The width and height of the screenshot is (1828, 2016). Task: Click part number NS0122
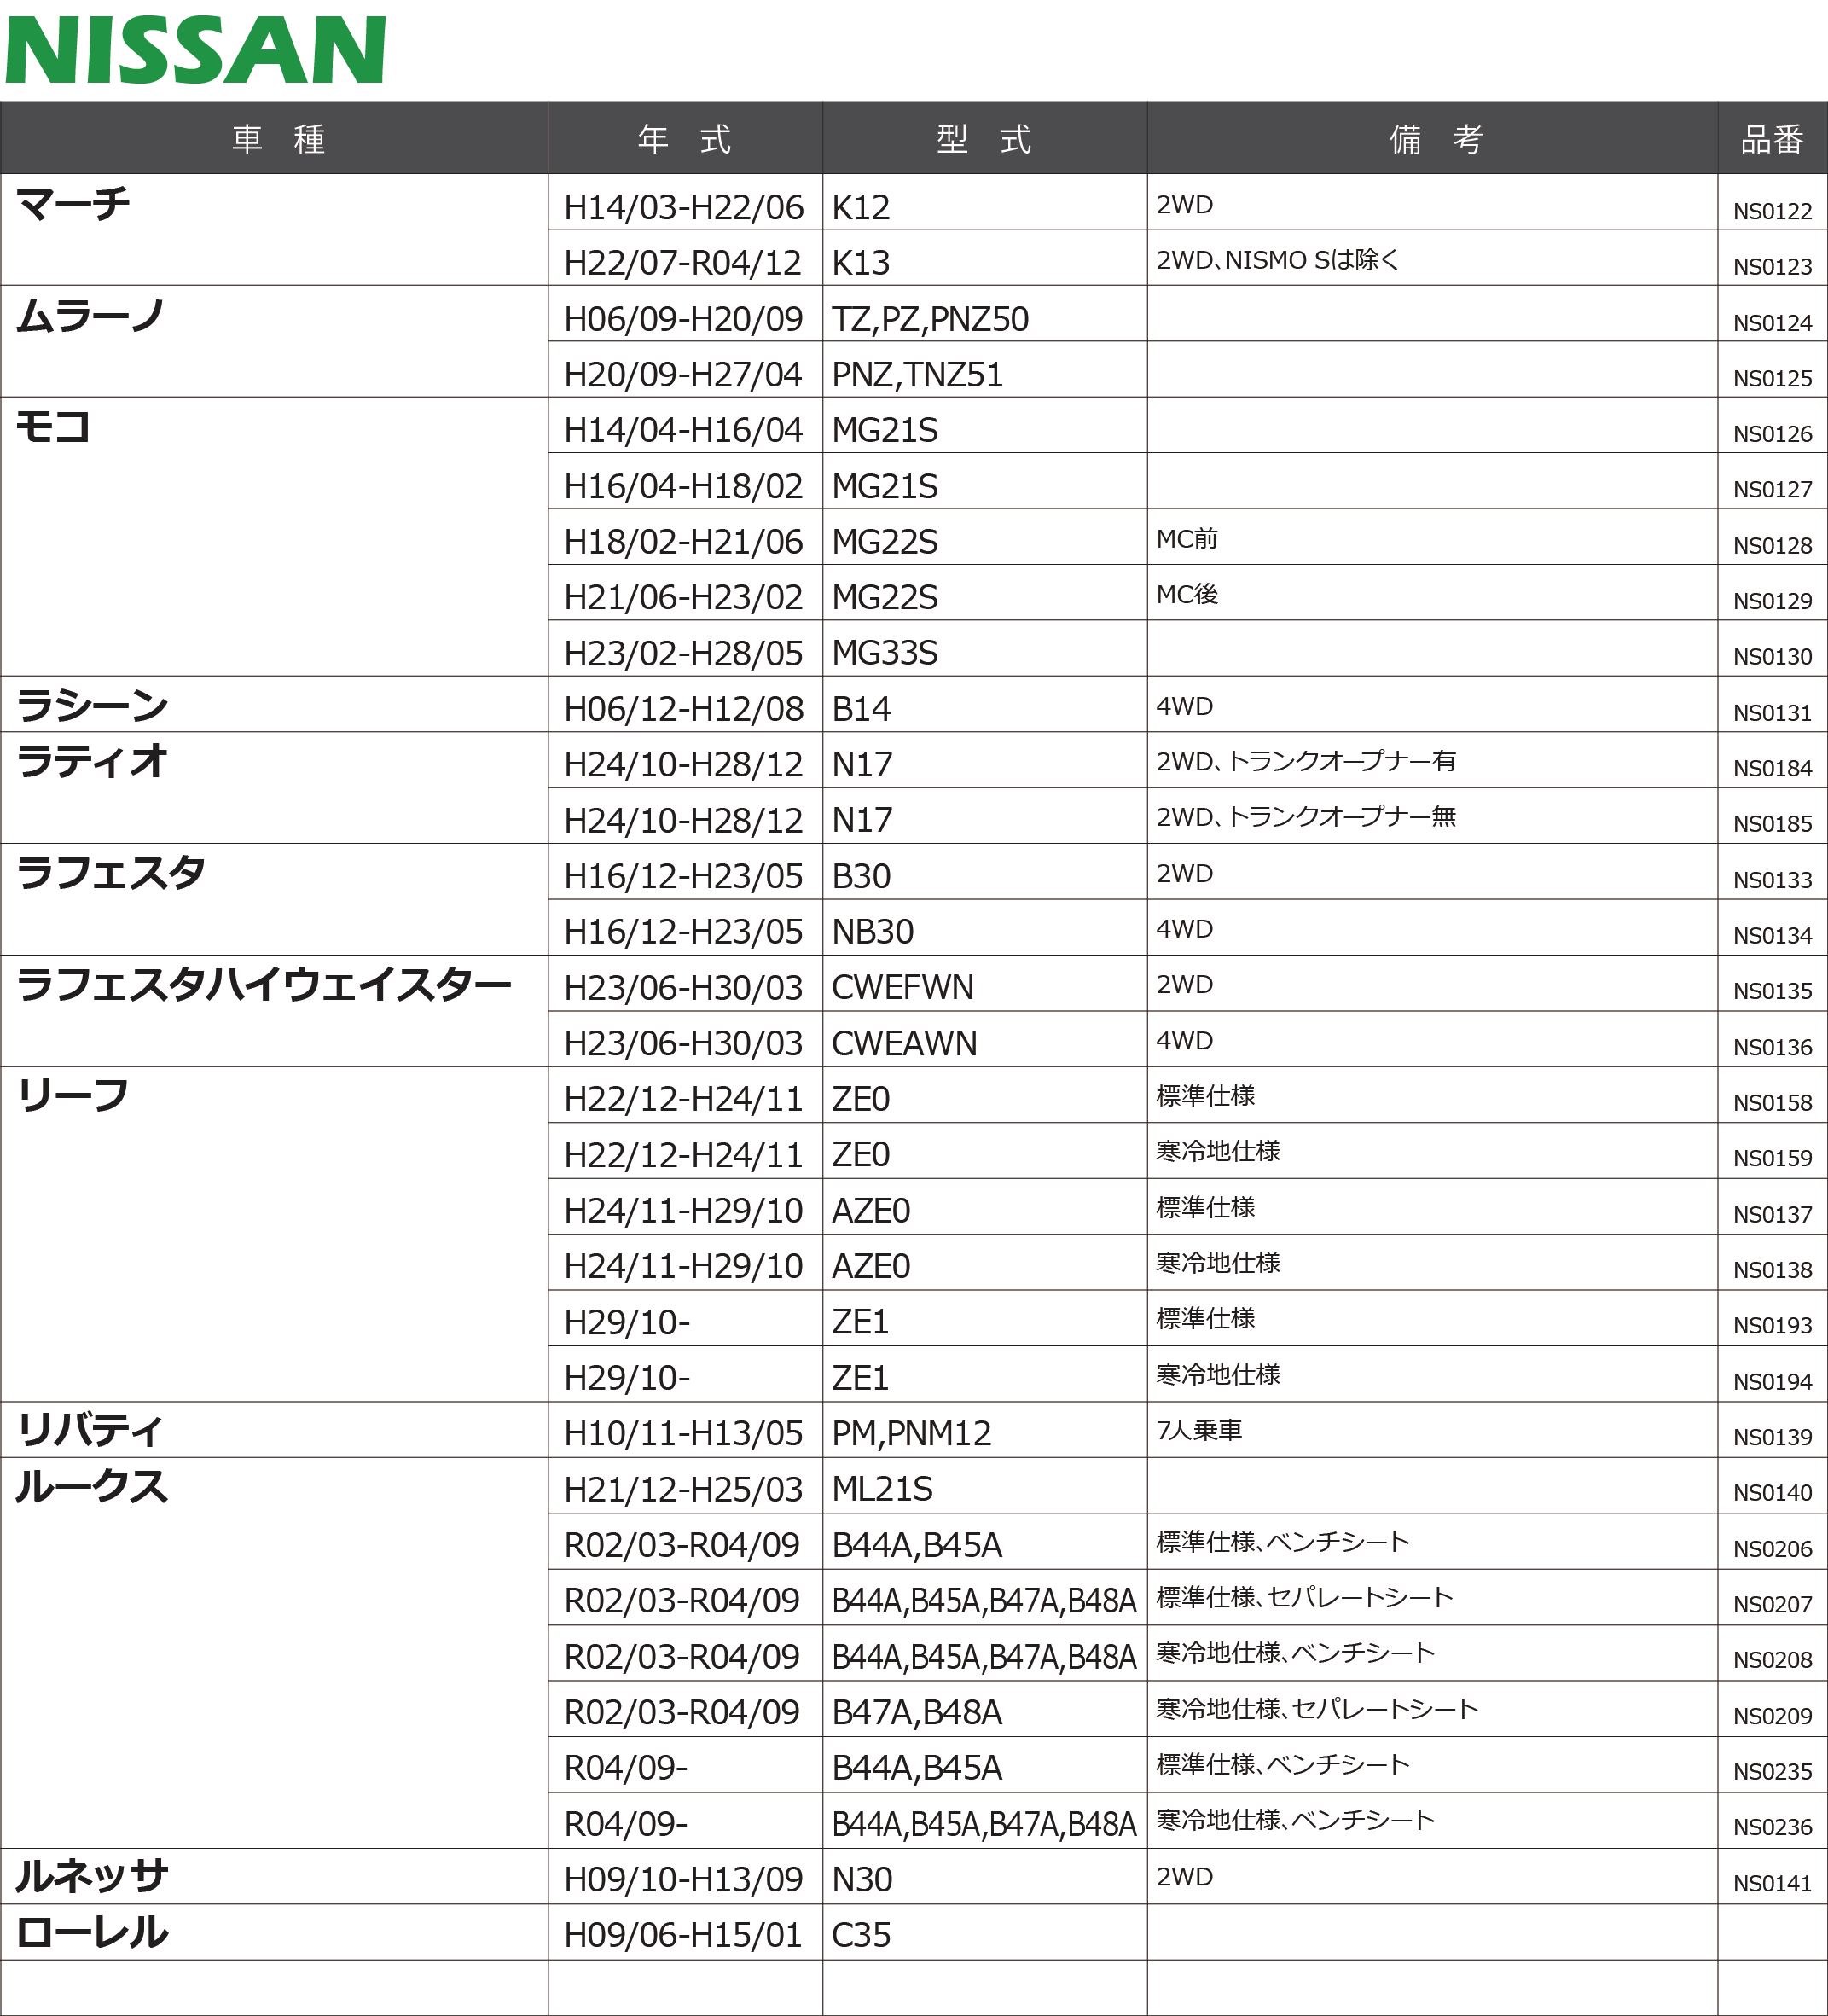(1772, 211)
